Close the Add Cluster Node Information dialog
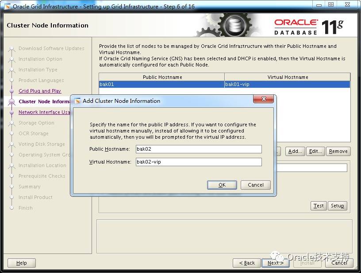Viewport: 361px width, 273px height. (263, 99)
